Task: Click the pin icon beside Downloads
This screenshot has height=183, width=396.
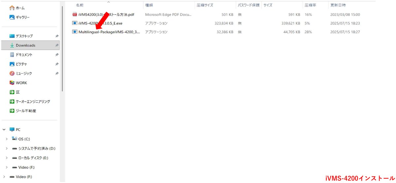Action: (x=57, y=45)
